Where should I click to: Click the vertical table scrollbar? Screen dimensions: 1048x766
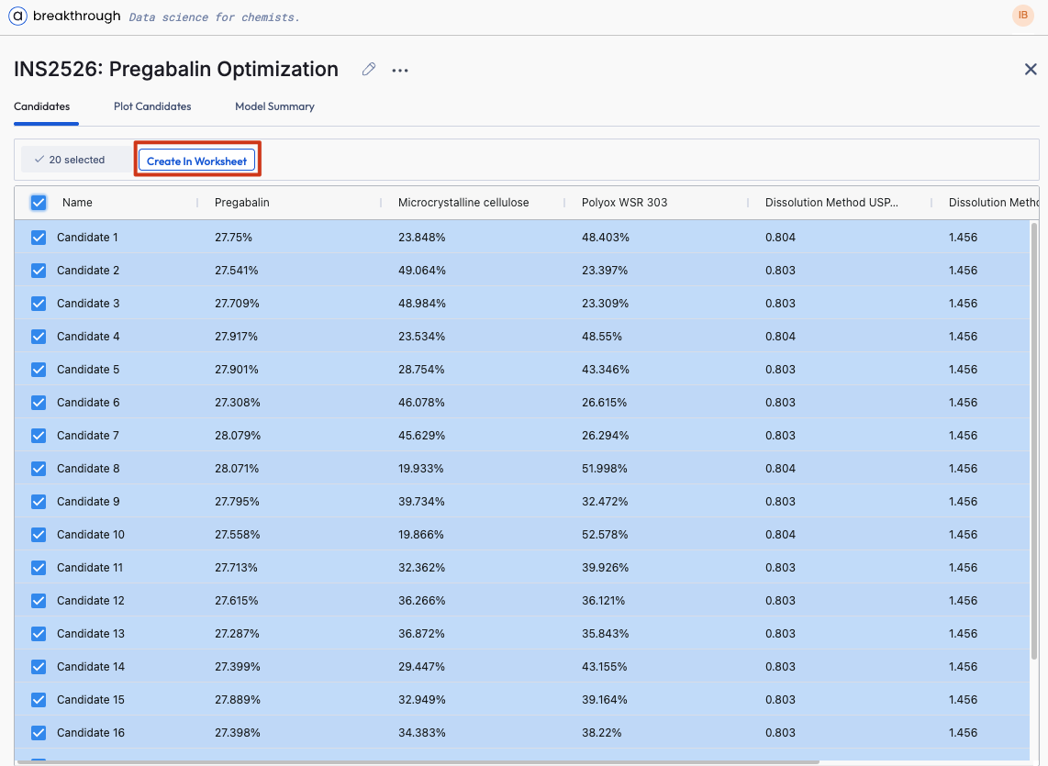pyautogui.click(x=1034, y=441)
